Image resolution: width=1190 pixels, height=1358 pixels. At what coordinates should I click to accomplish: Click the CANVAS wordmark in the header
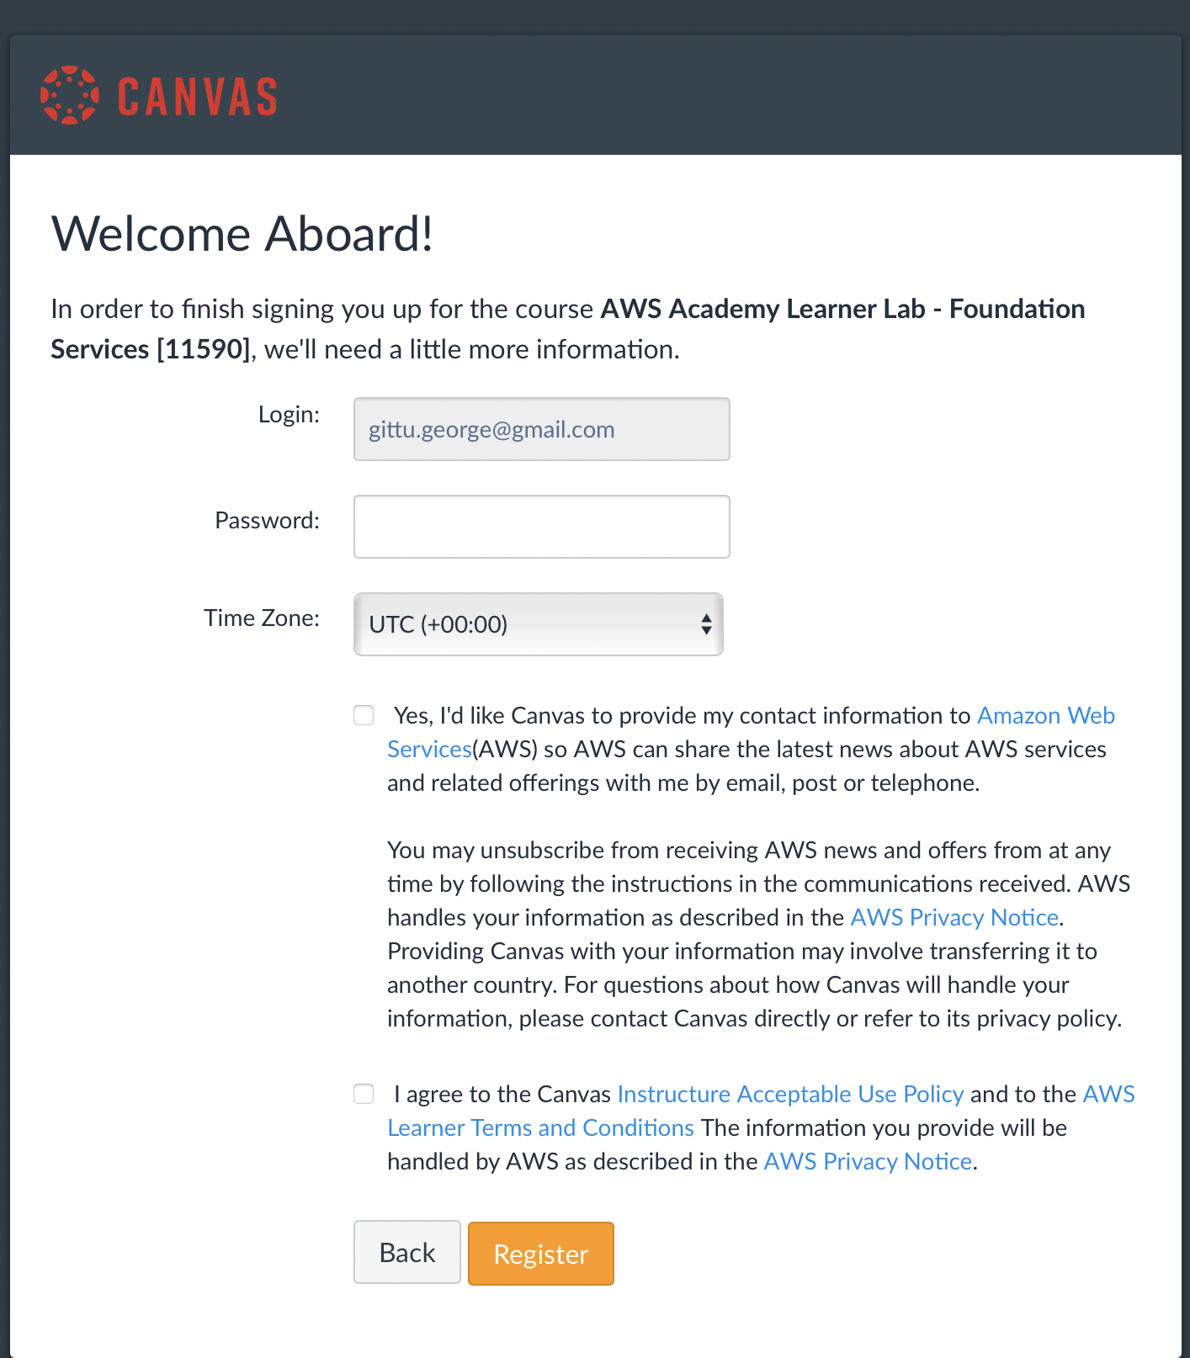pos(198,96)
